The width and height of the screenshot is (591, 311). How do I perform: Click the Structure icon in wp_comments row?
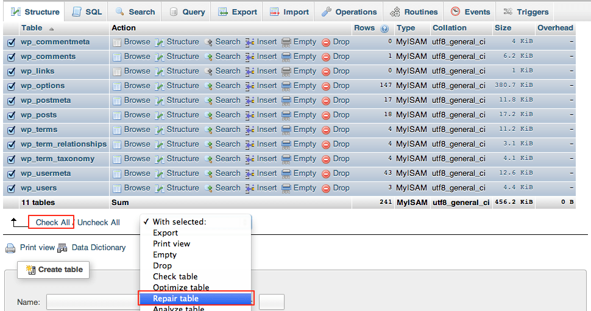point(160,57)
